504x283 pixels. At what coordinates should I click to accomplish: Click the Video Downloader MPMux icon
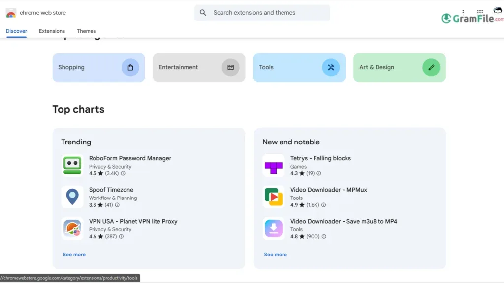click(x=274, y=197)
